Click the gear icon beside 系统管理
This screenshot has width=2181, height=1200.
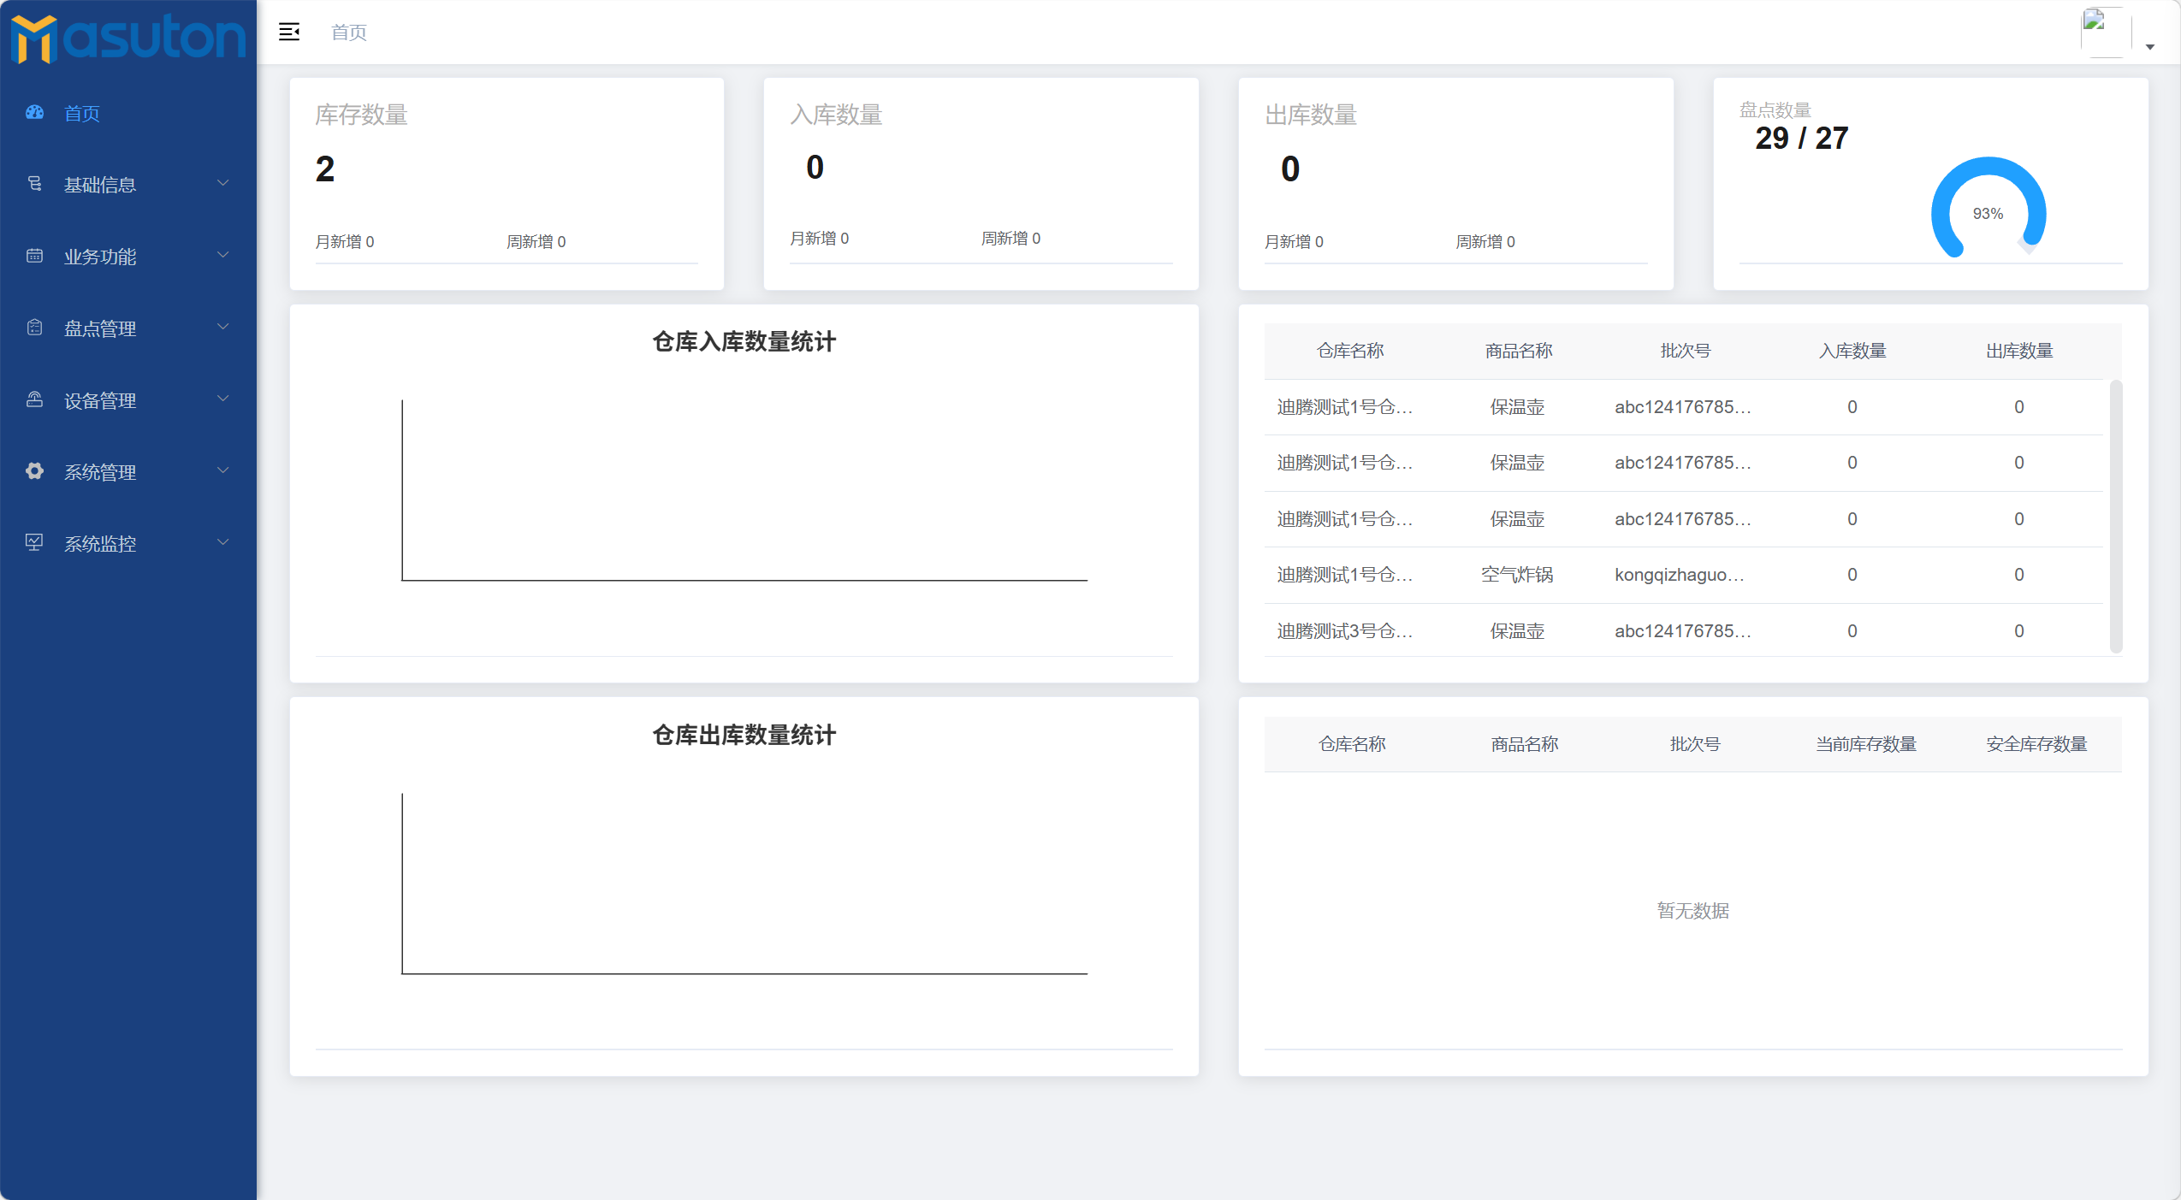34,470
